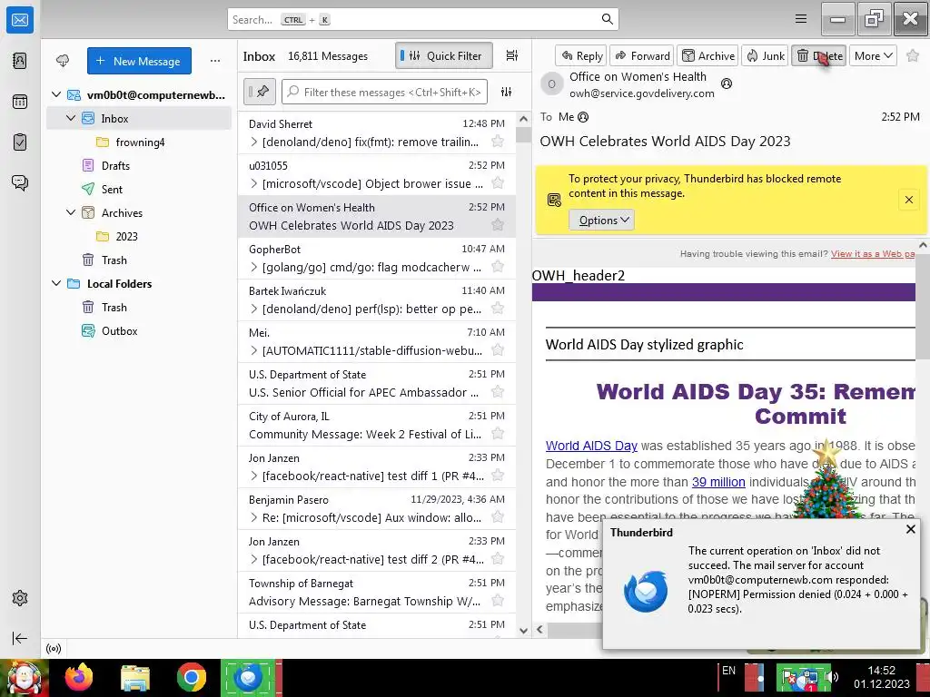Toggle the Quick Filter bar
The height and width of the screenshot is (697, 930).
[443, 55]
